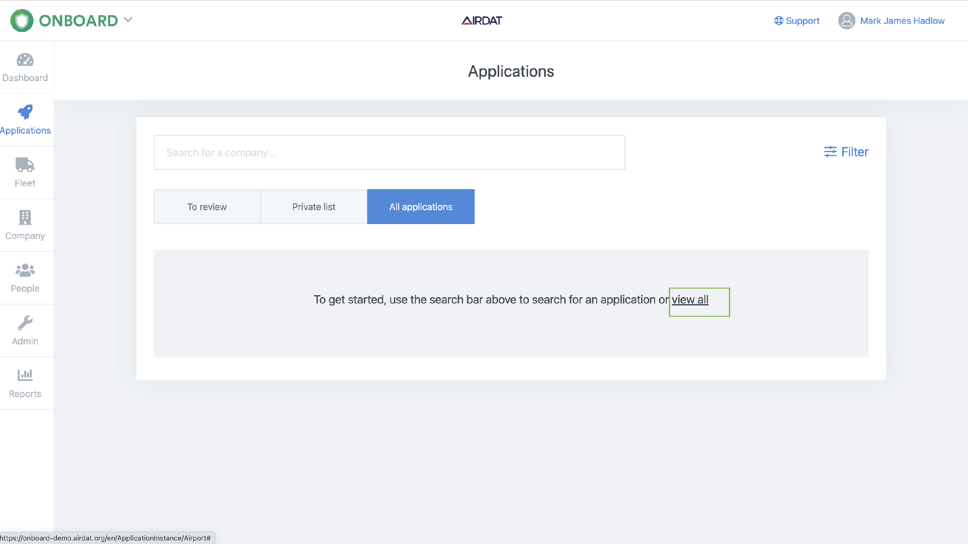Open Applications via rocket icon

[x=25, y=112]
